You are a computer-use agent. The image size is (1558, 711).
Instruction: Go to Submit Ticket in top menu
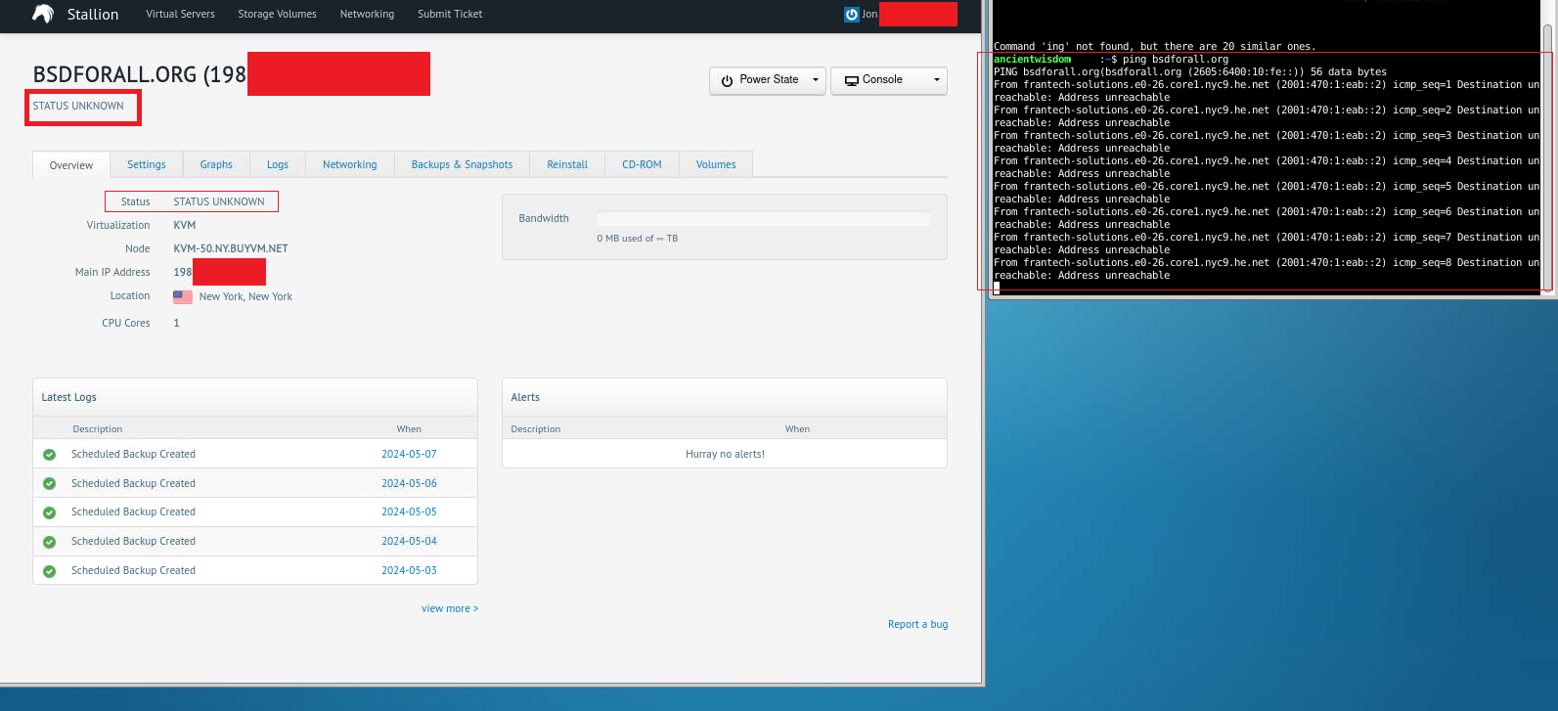(x=450, y=15)
